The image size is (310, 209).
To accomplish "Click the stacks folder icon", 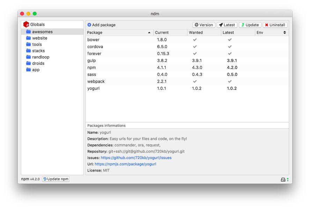I will (29, 51).
